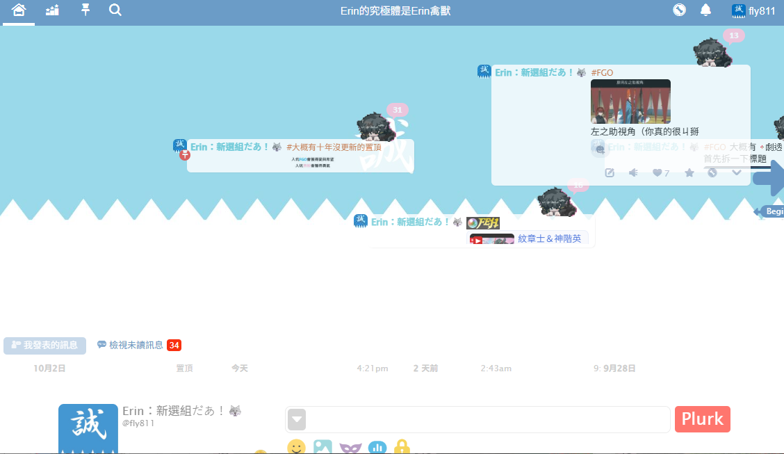Toggle private plurk with the lock icon
Viewport: 784px width, 454px height.
click(x=402, y=446)
